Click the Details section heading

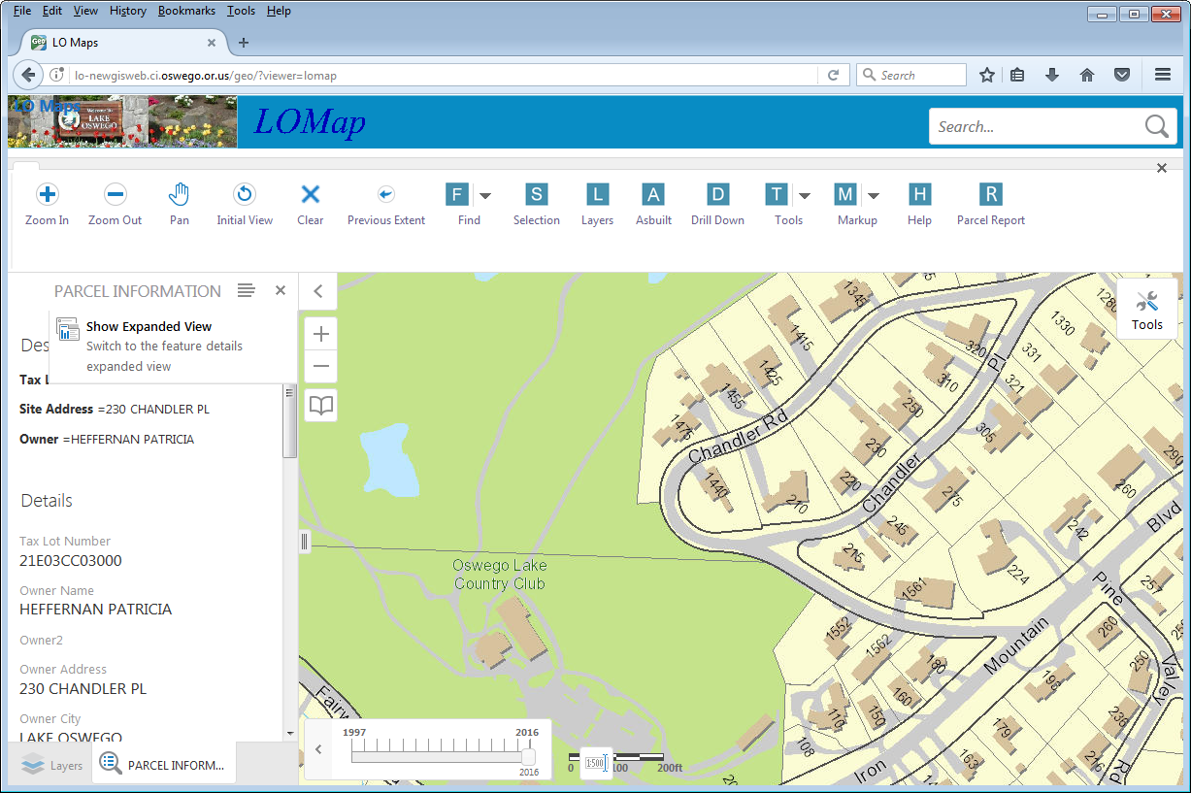(x=47, y=501)
